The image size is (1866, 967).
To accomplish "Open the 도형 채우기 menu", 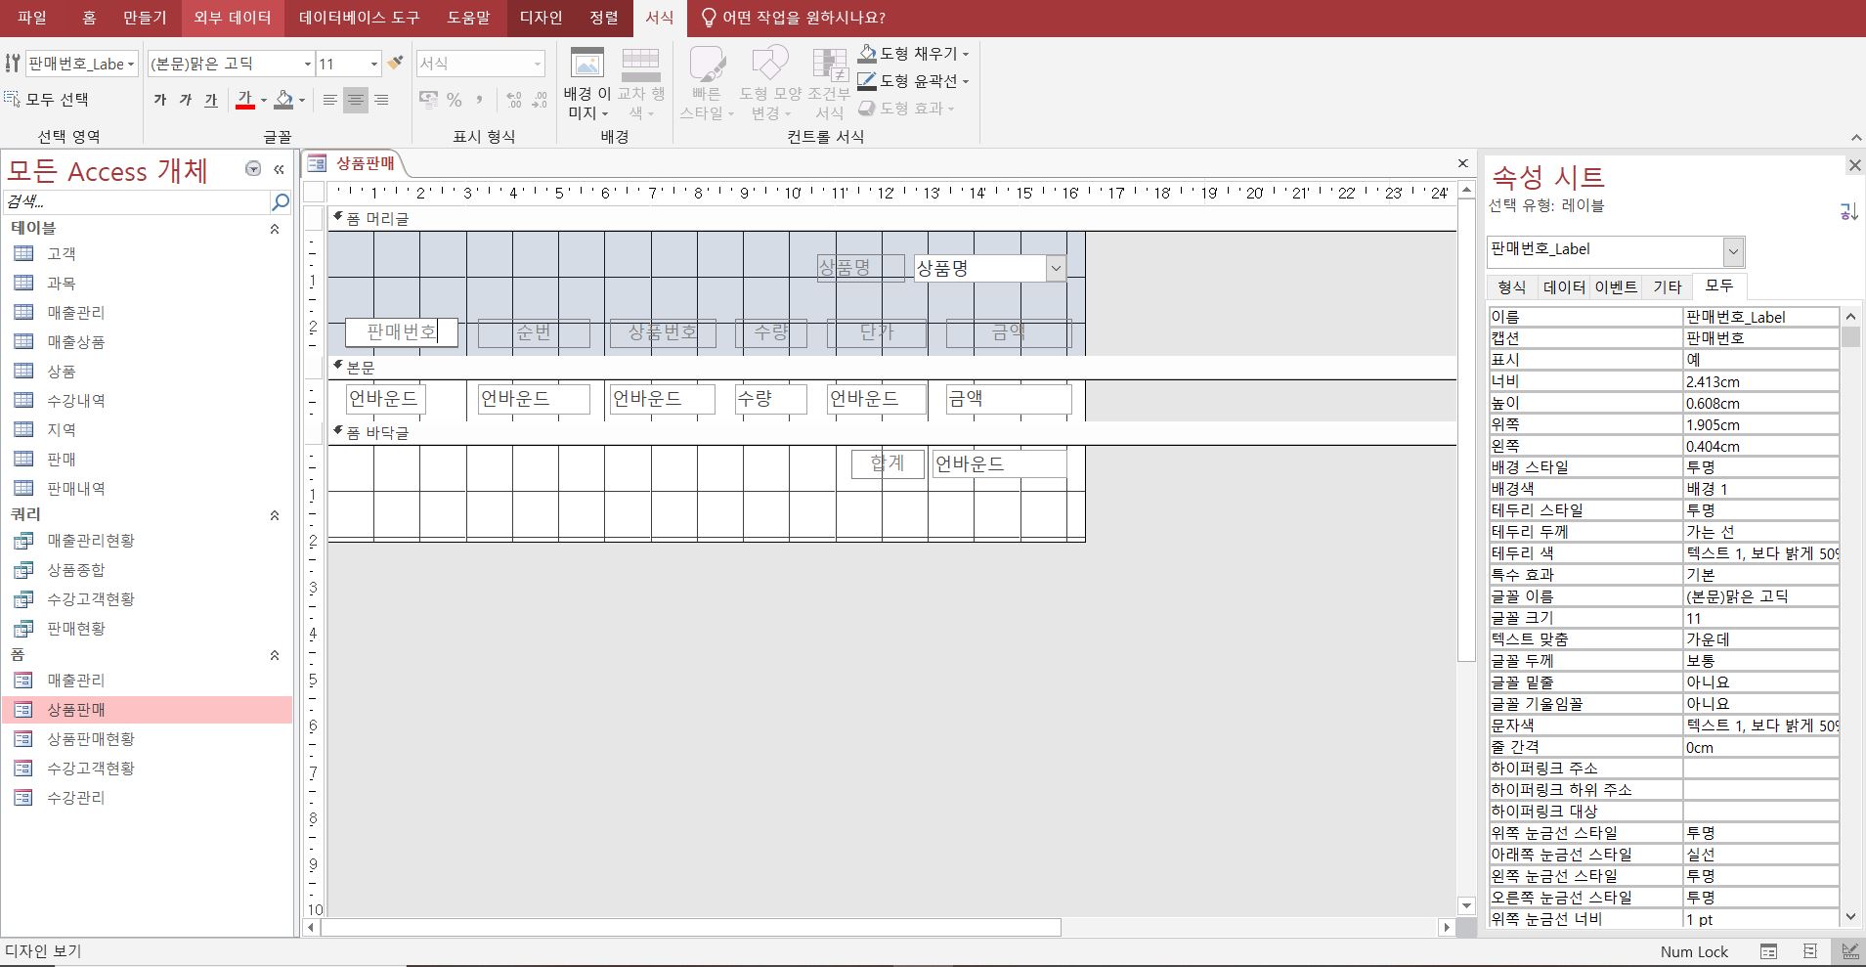I will (x=915, y=54).
